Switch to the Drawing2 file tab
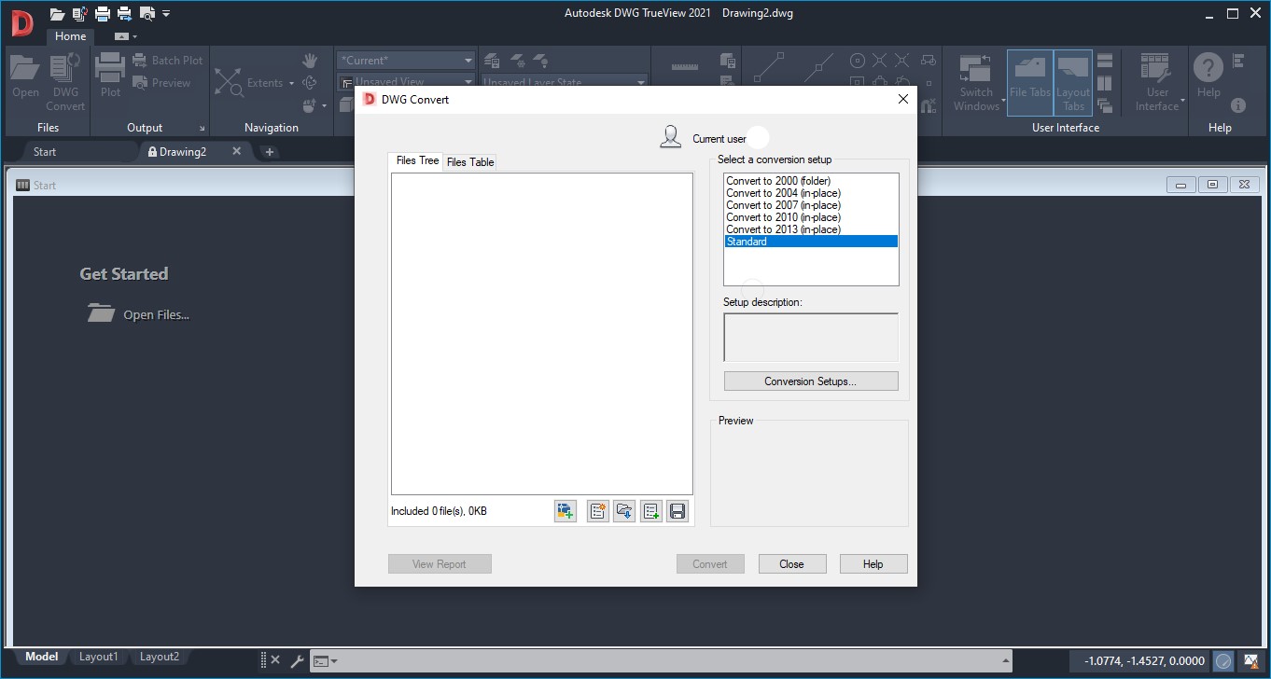The height and width of the screenshot is (679, 1271). [183, 151]
